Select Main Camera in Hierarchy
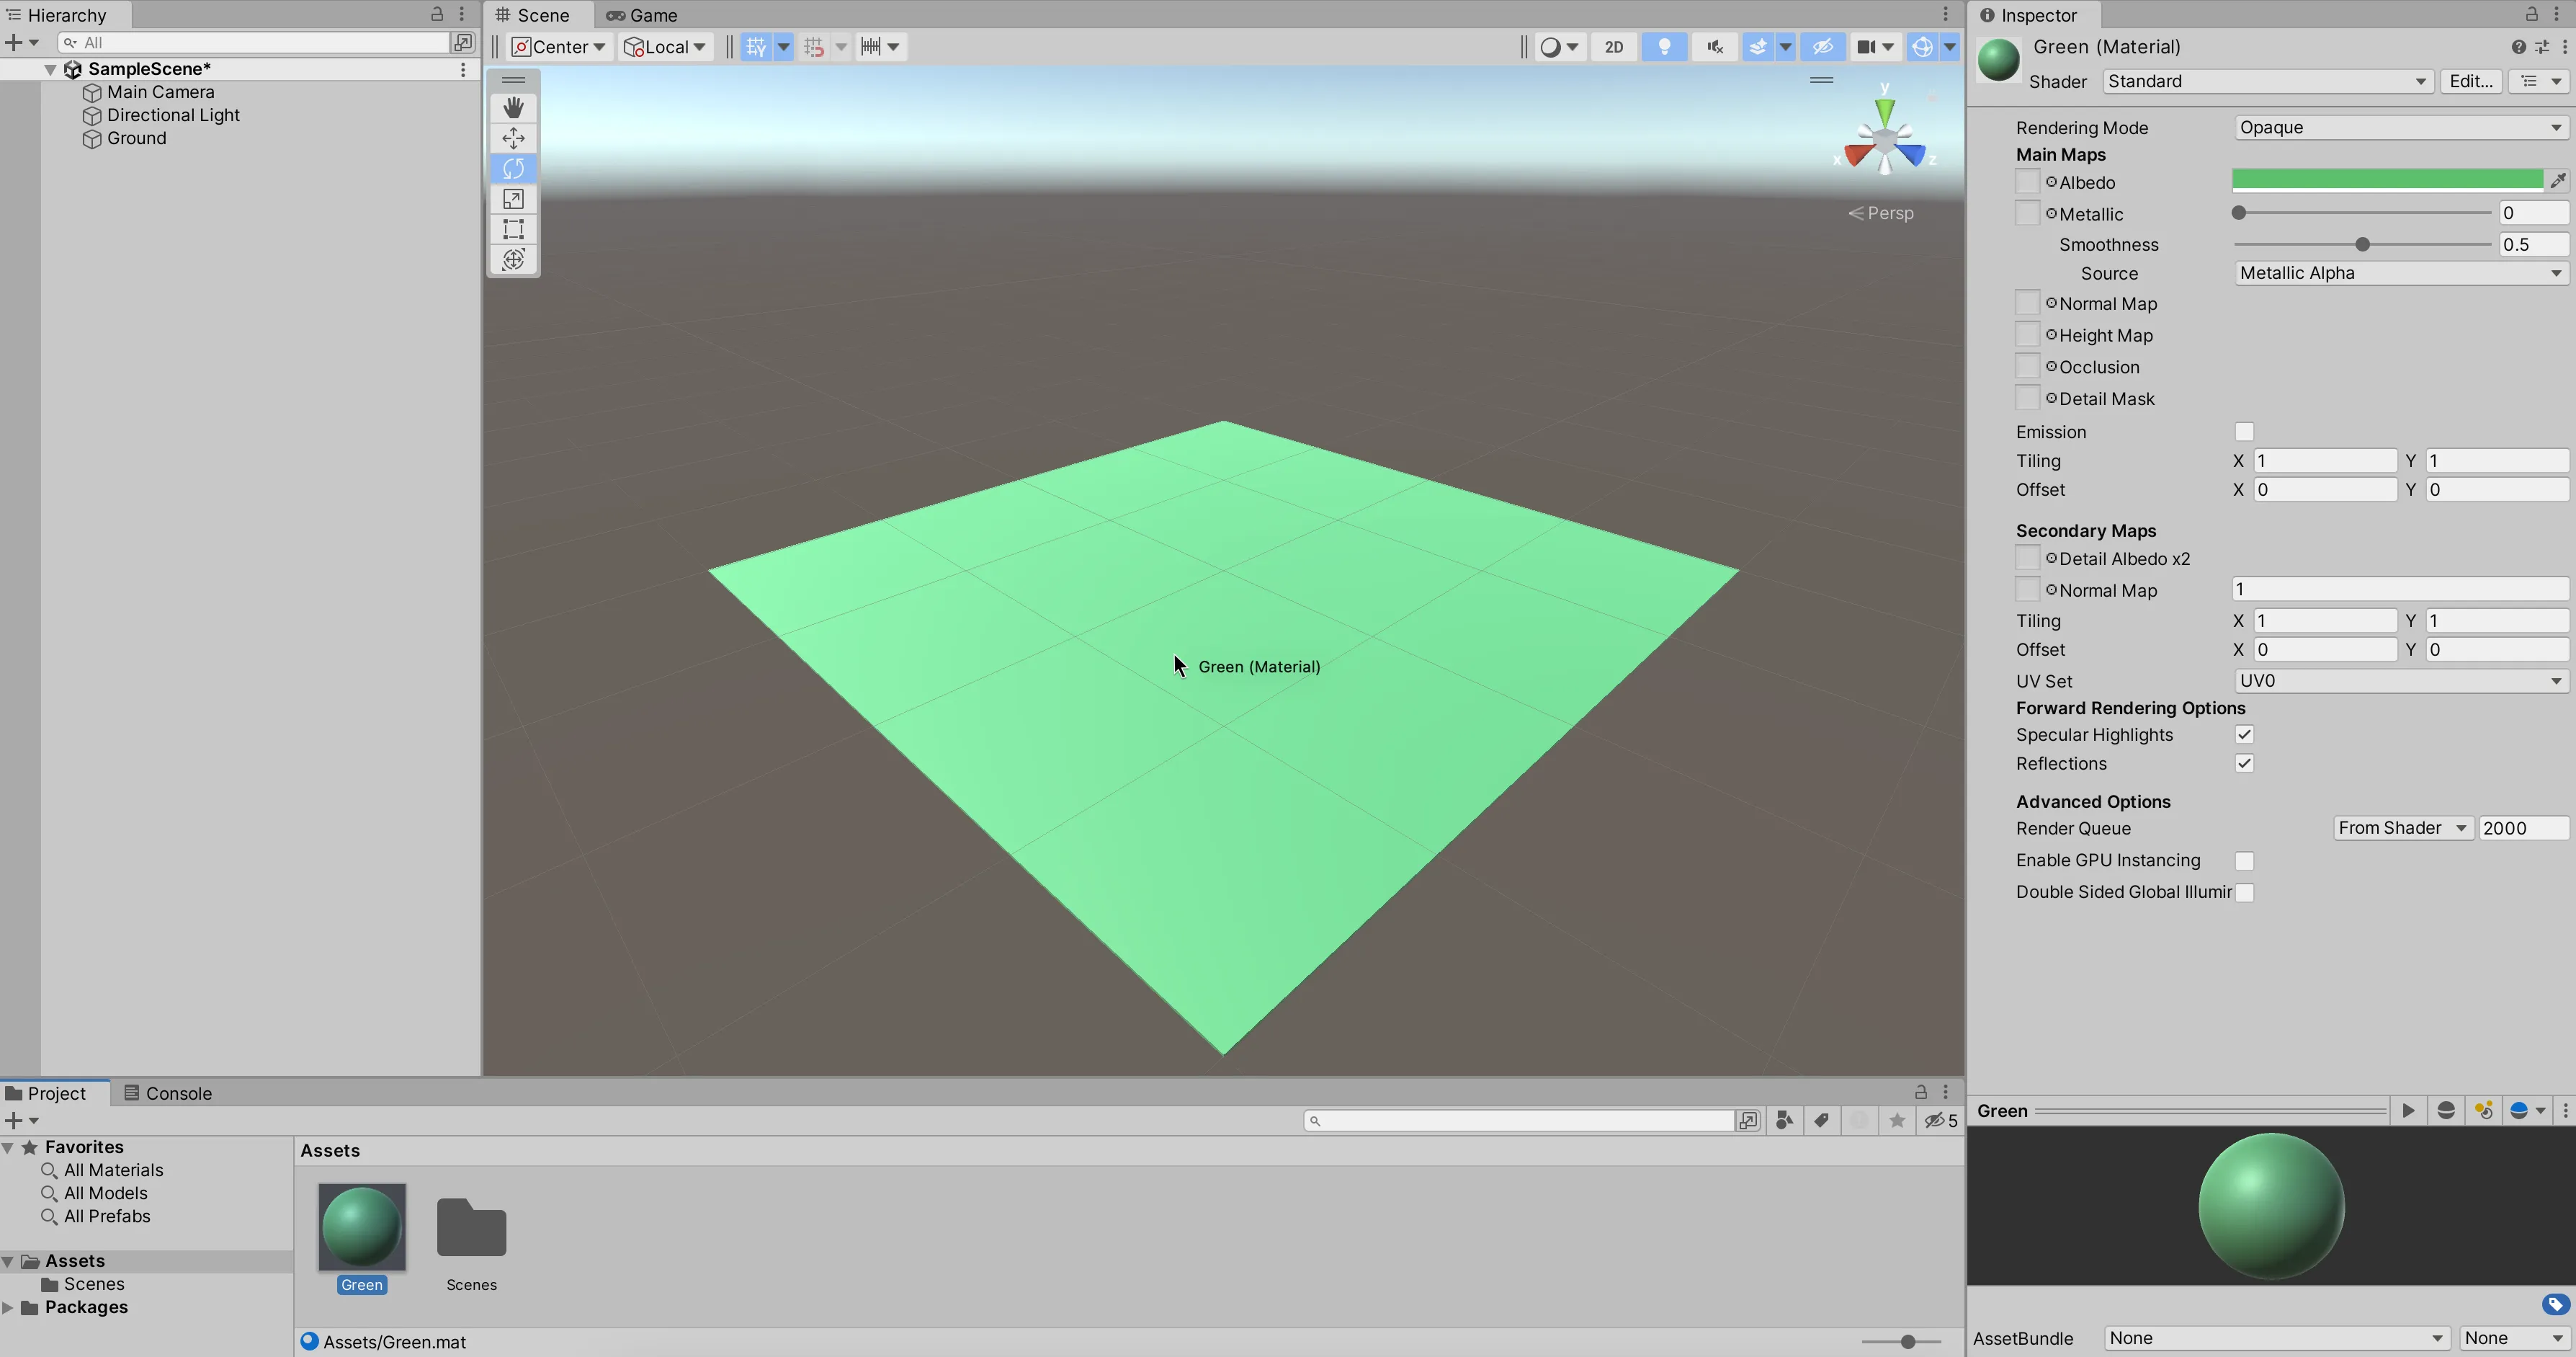This screenshot has height=1357, width=2576. point(160,92)
